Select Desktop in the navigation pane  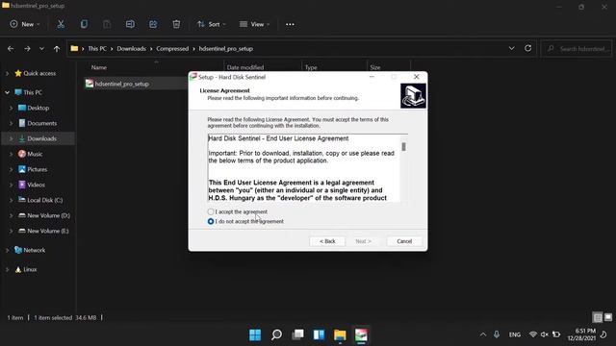click(x=38, y=108)
